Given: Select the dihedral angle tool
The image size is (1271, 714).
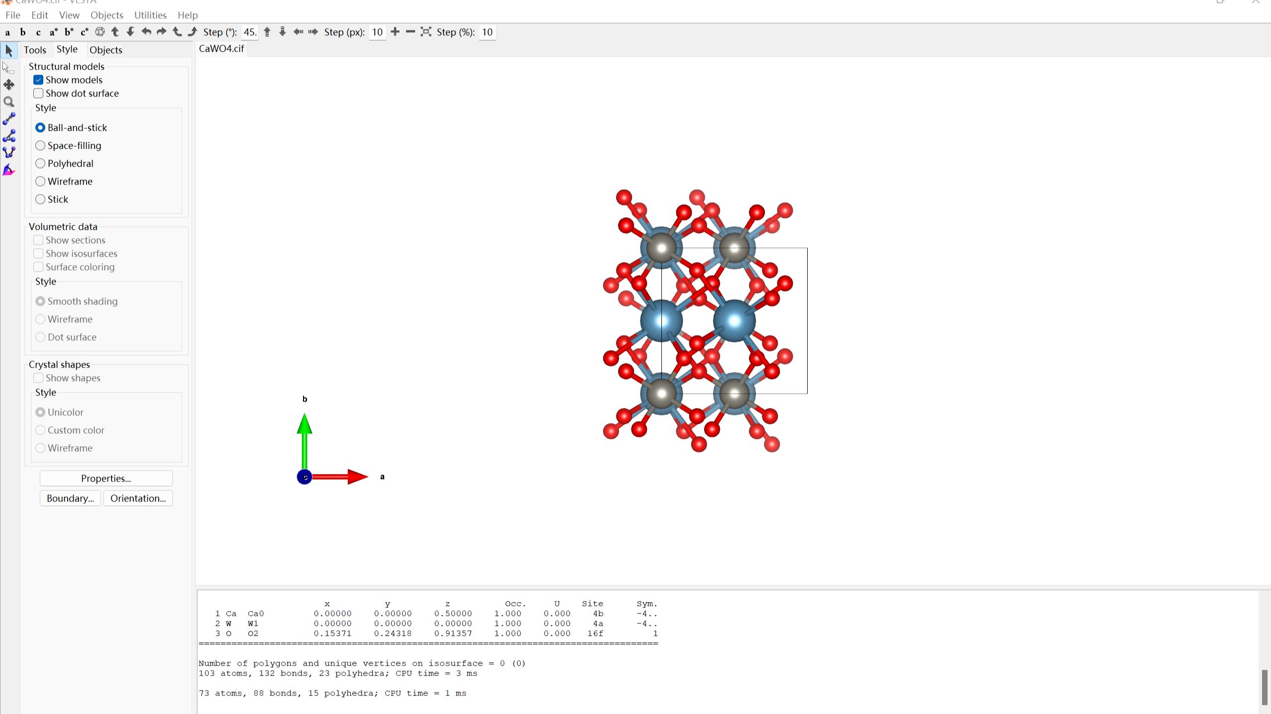Looking at the screenshot, I should click(9, 153).
